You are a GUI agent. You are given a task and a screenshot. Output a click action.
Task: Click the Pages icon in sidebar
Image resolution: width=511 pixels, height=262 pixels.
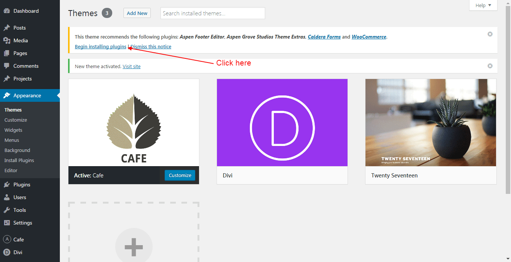coord(7,53)
